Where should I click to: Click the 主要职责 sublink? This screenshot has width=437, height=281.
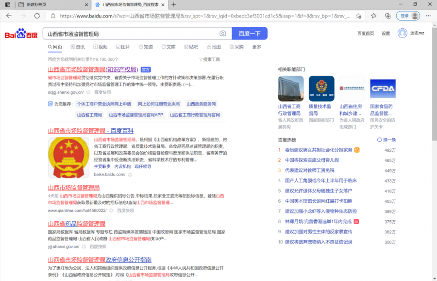click(x=102, y=167)
